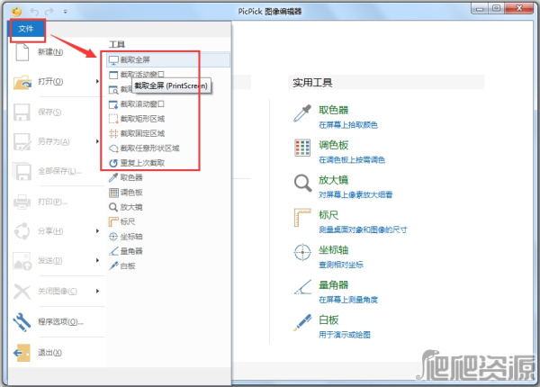540x387 pixels.
Task: Click the large 量角器 angle icon
Action: click(302, 287)
